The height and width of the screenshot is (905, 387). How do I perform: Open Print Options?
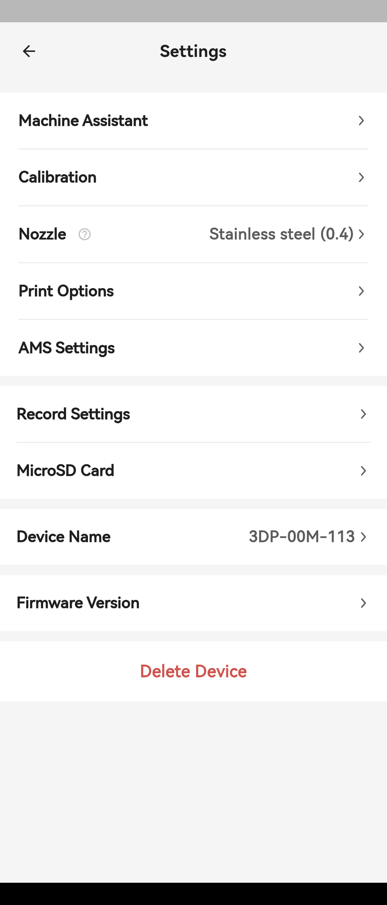click(66, 291)
